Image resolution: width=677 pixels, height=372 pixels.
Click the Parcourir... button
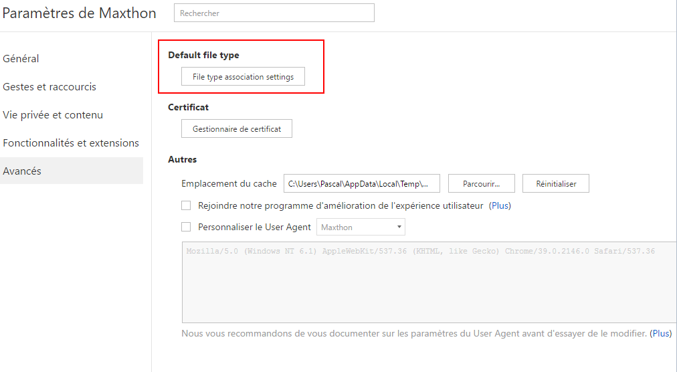click(x=482, y=183)
